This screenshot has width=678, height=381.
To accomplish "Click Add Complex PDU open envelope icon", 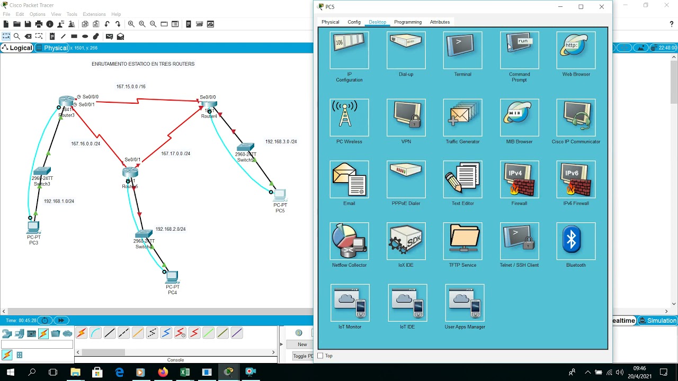I will click(120, 37).
